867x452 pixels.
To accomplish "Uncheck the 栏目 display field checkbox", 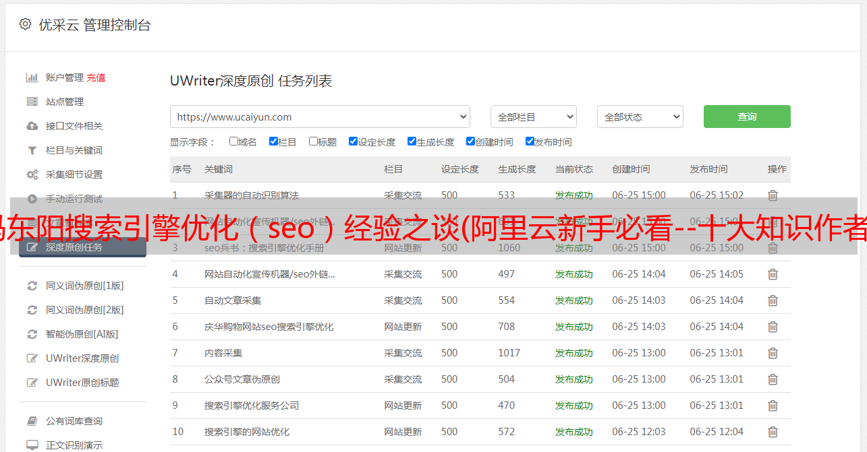I will click(273, 141).
